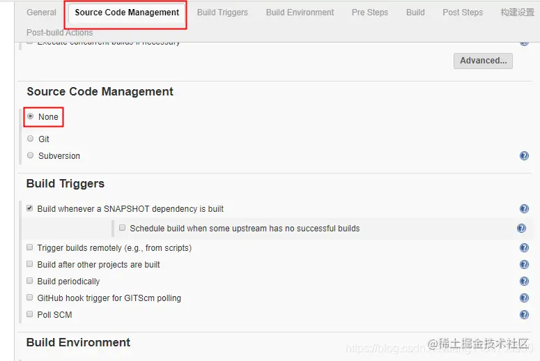Open the Post Steps tab
This screenshot has height=361, width=540.
click(x=463, y=13)
